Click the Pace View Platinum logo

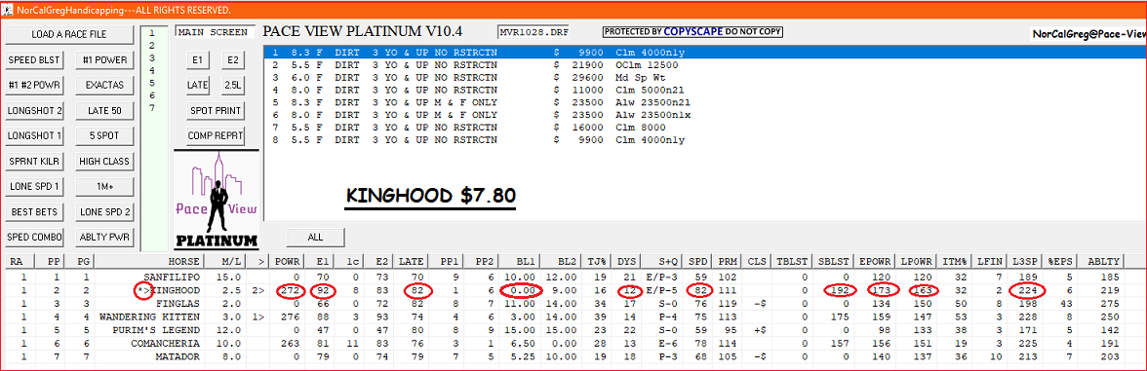(x=217, y=200)
